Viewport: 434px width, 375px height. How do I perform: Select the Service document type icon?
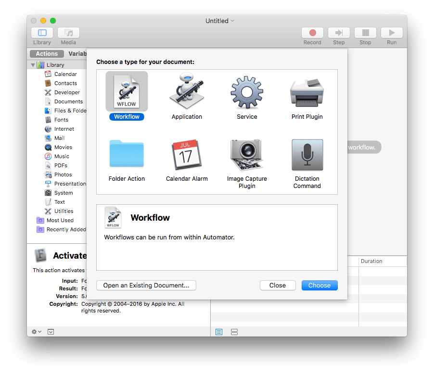(x=247, y=90)
